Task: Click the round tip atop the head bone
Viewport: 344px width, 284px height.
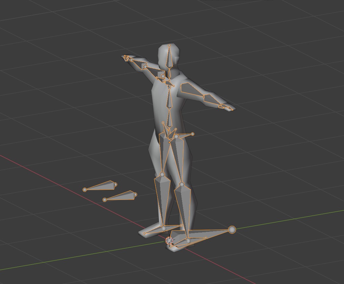Action: (170, 46)
